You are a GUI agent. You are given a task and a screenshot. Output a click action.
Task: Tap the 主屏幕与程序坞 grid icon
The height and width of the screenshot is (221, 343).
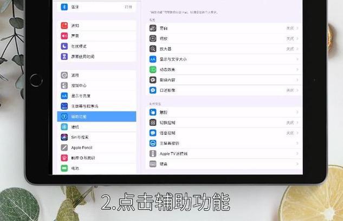click(64, 106)
